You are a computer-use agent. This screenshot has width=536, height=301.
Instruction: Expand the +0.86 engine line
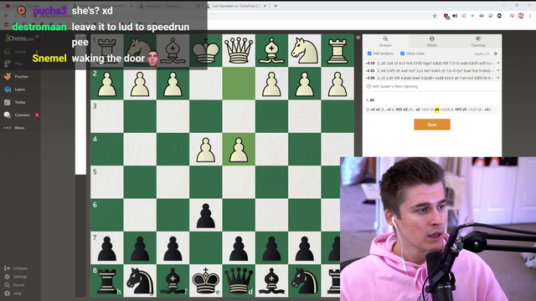tap(498, 78)
